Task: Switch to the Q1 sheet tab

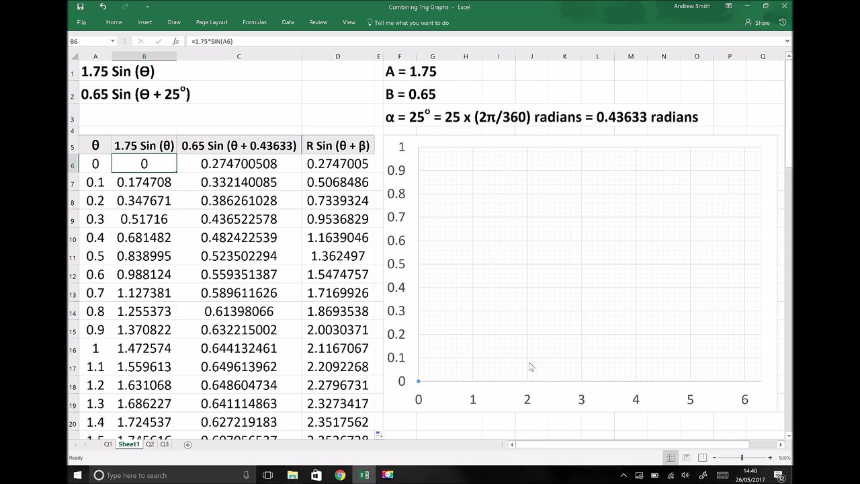Action: pyautogui.click(x=107, y=444)
